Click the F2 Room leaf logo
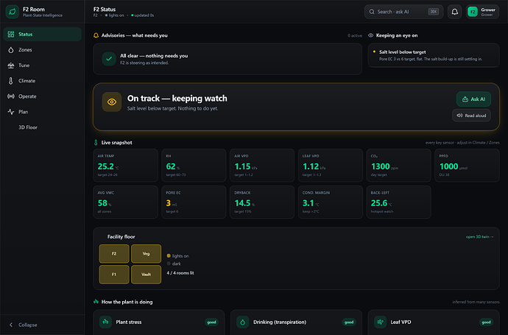The width and height of the screenshot is (508, 335). tap(13, 12)
